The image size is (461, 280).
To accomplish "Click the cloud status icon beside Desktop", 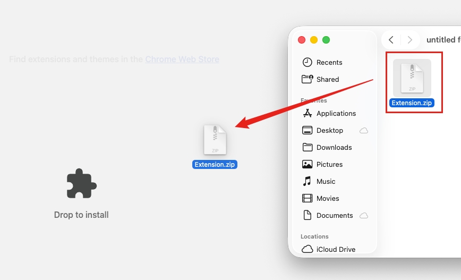I will (x=364, y=130).
